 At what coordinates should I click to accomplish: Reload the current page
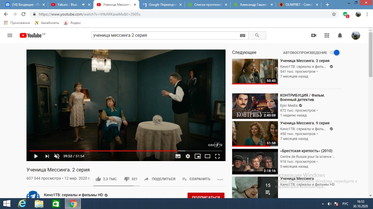point(23,14)
